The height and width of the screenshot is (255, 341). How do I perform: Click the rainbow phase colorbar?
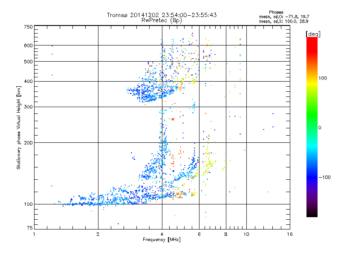coord(312,127)
